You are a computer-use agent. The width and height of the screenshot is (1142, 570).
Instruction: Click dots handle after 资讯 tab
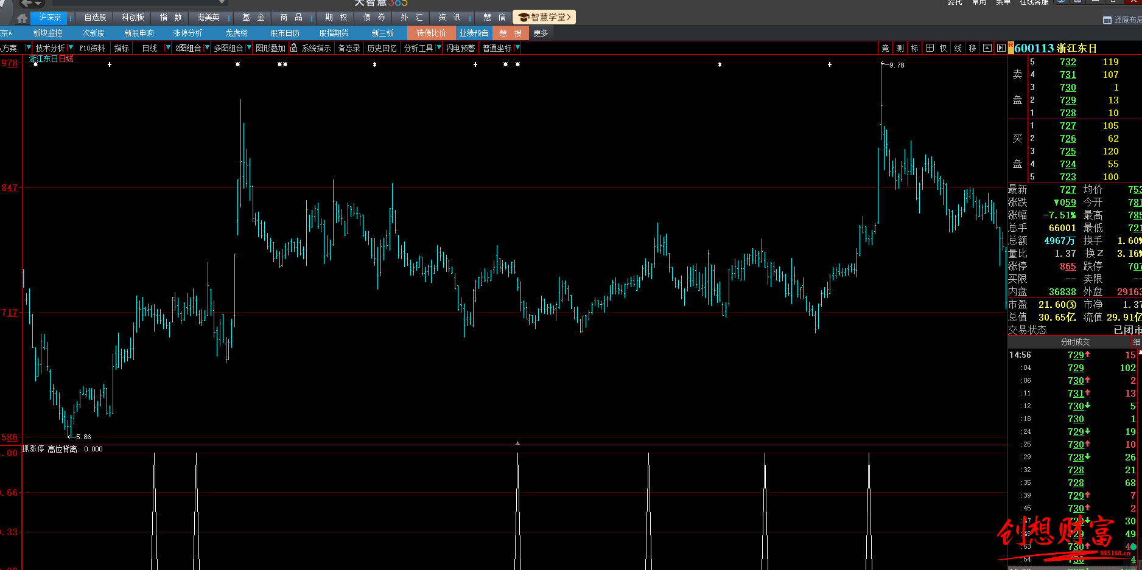tap(471, 18)
